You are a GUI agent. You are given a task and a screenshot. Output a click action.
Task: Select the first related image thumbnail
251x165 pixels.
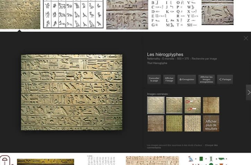tap(156, 105)
